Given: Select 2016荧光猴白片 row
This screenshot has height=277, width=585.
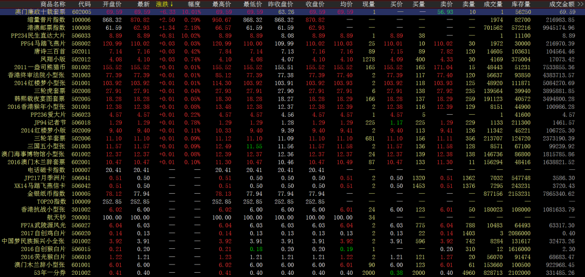Looking at the screenshot, I should (x=292, y=257).
